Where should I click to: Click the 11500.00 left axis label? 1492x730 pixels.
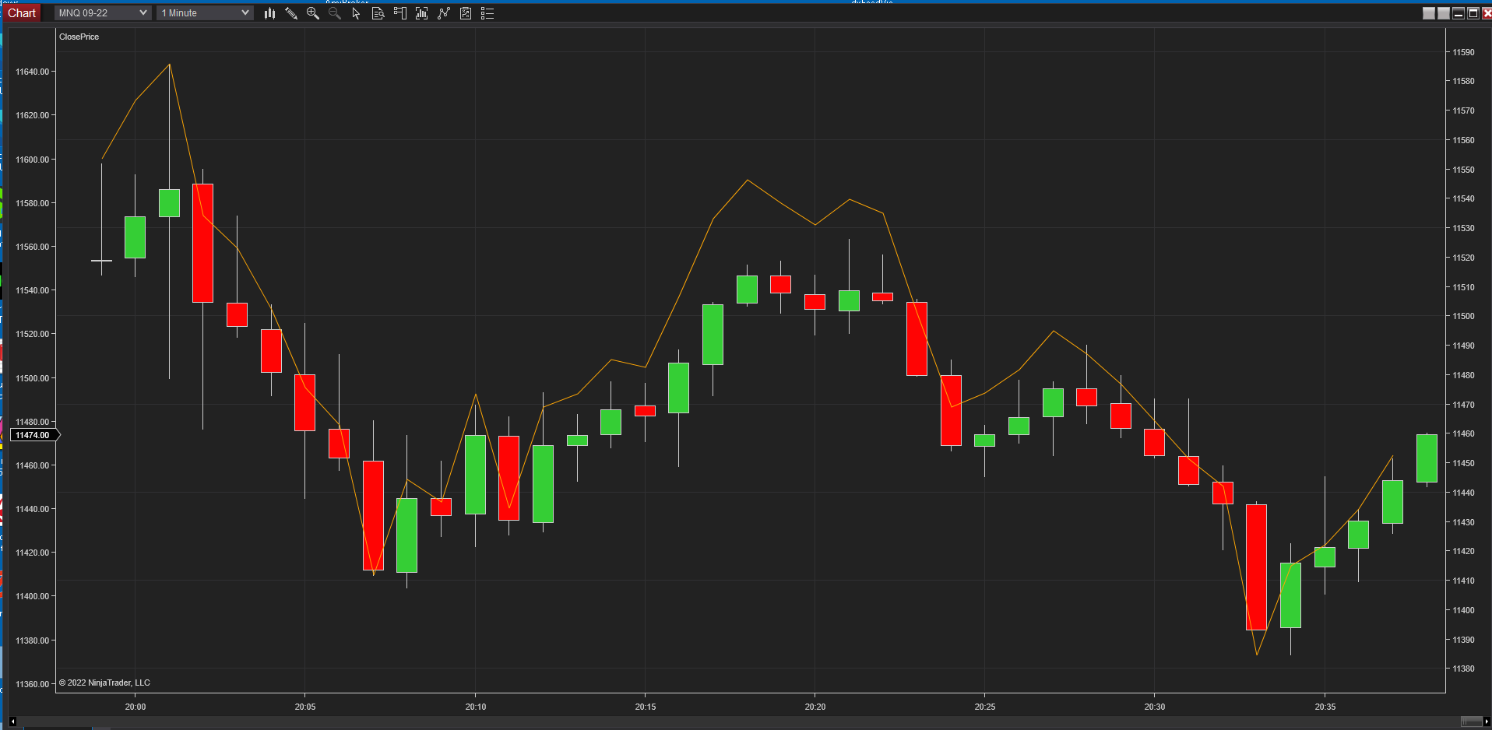coord(32,378)
